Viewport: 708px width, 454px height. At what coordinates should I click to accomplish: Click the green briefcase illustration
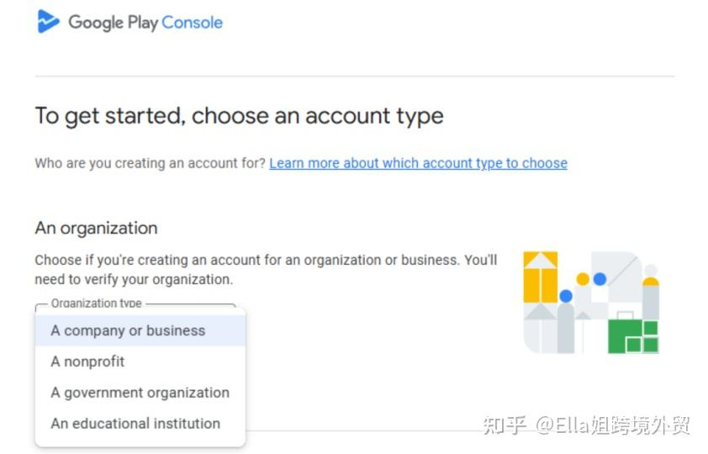[x=633, y=335]
